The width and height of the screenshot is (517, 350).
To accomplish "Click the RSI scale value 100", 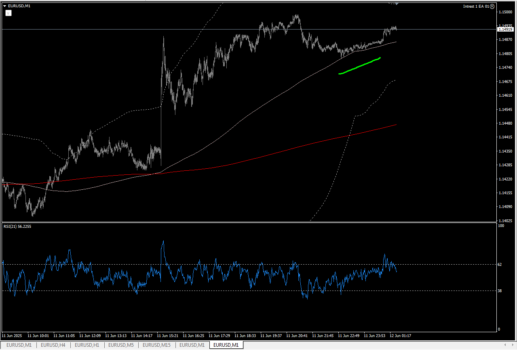I will 501,226.
